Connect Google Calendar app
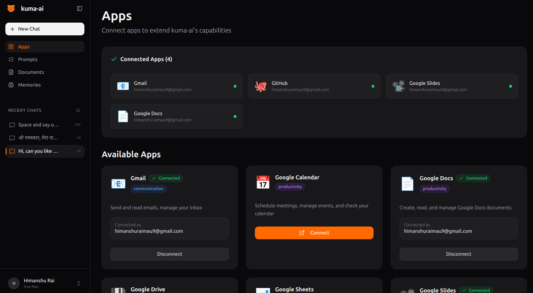 314,233
